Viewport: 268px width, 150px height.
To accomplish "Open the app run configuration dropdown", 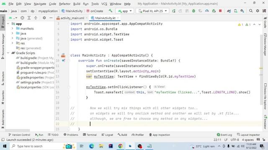I will 125,11.
